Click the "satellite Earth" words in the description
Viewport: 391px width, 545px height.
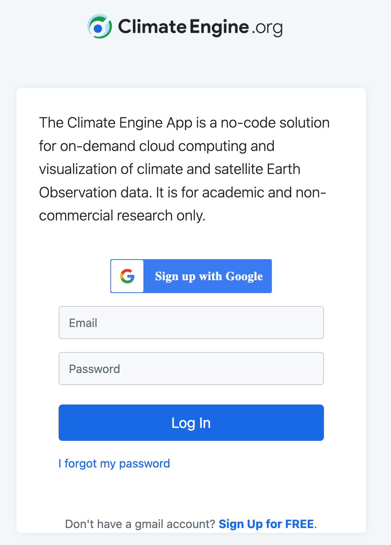(x=257, y=169)
